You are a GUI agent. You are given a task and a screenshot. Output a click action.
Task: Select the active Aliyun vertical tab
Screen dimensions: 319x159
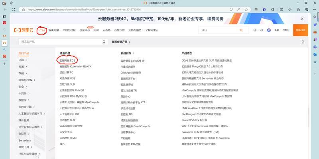point(4,43)
